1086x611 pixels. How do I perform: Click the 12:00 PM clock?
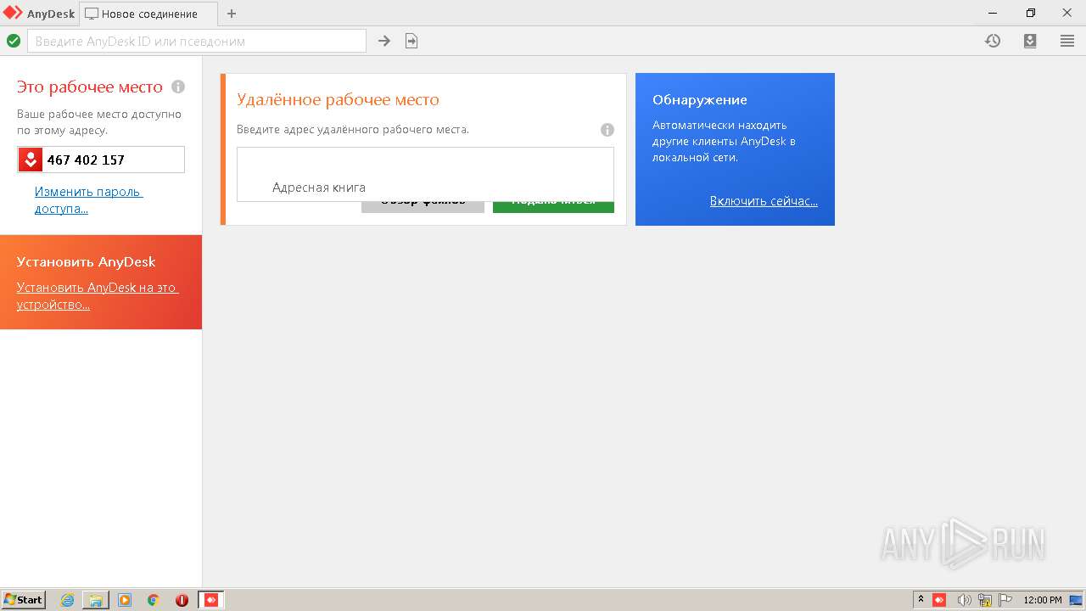pyautogui.click(x=1043, y=600)
